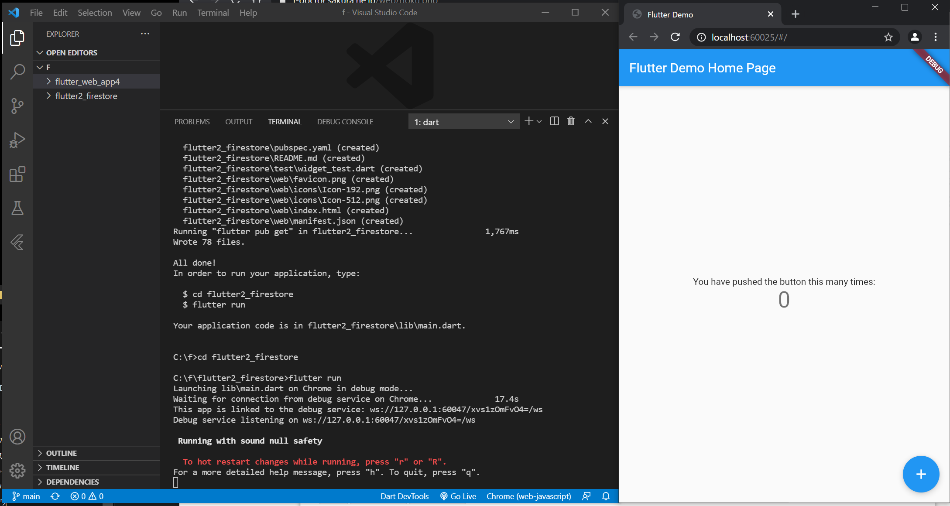
Task: Open the Search view in activity bar
Action: [17, 72]
